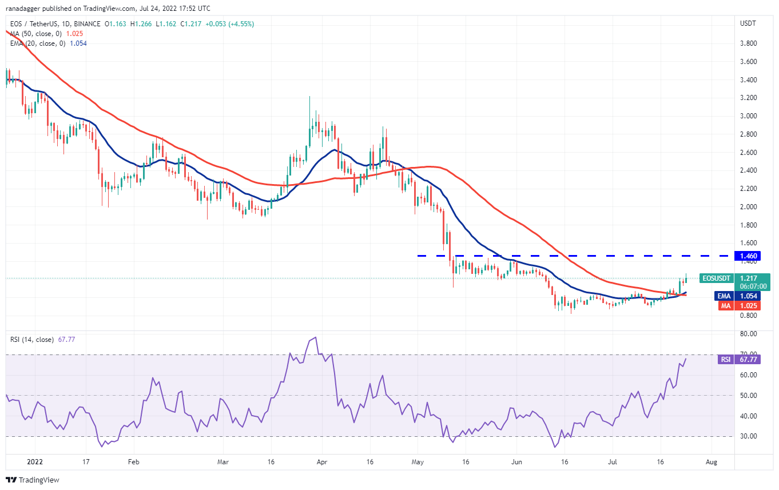Click the blue 1.460 resistance price tag
This screenshot has width=779, height=490.
749,256
